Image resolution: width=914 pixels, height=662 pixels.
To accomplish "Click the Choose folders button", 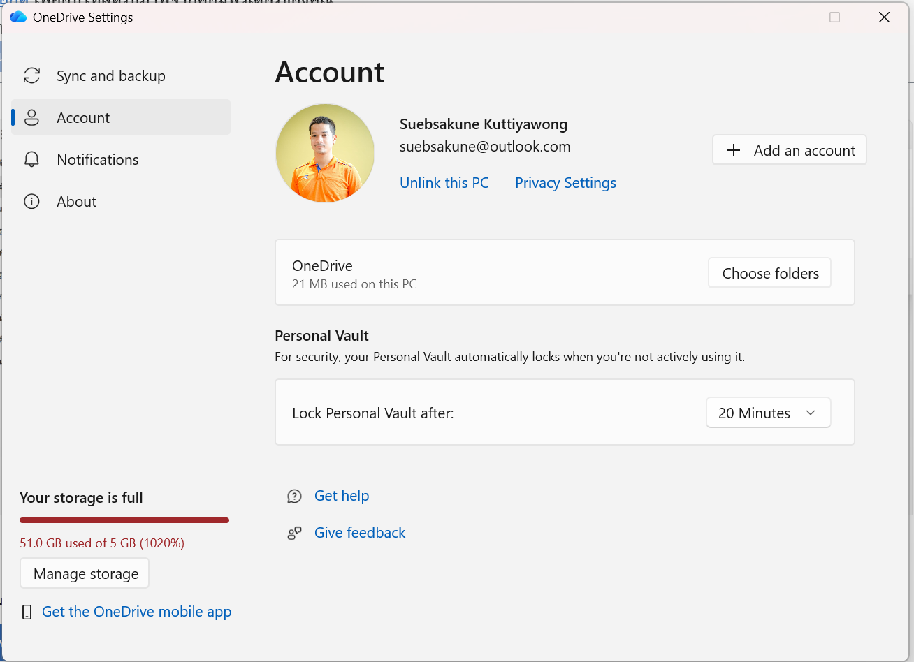I will (x=770, y=273).
